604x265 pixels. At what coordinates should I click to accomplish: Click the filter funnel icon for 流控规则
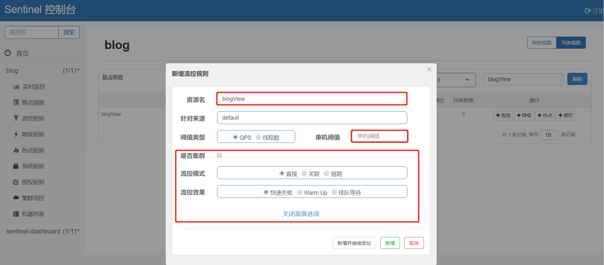point(16,118)
